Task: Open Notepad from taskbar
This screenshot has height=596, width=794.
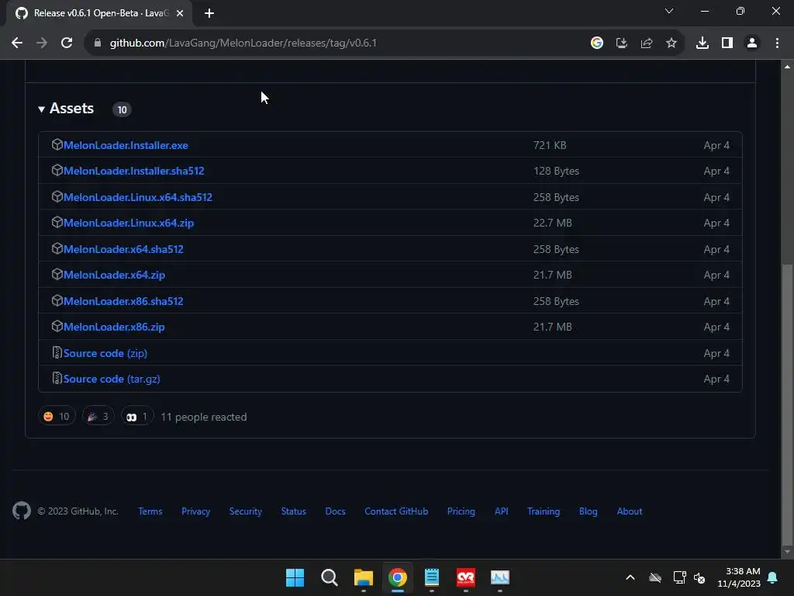Action: (x=431, y=577)
